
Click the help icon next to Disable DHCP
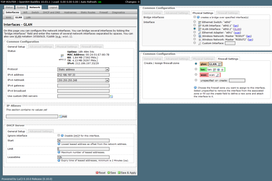point(62,136)
